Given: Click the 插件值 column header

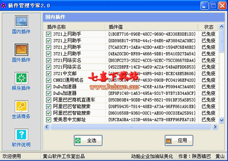Looking at the screenshot, I should tap(152, 27).
